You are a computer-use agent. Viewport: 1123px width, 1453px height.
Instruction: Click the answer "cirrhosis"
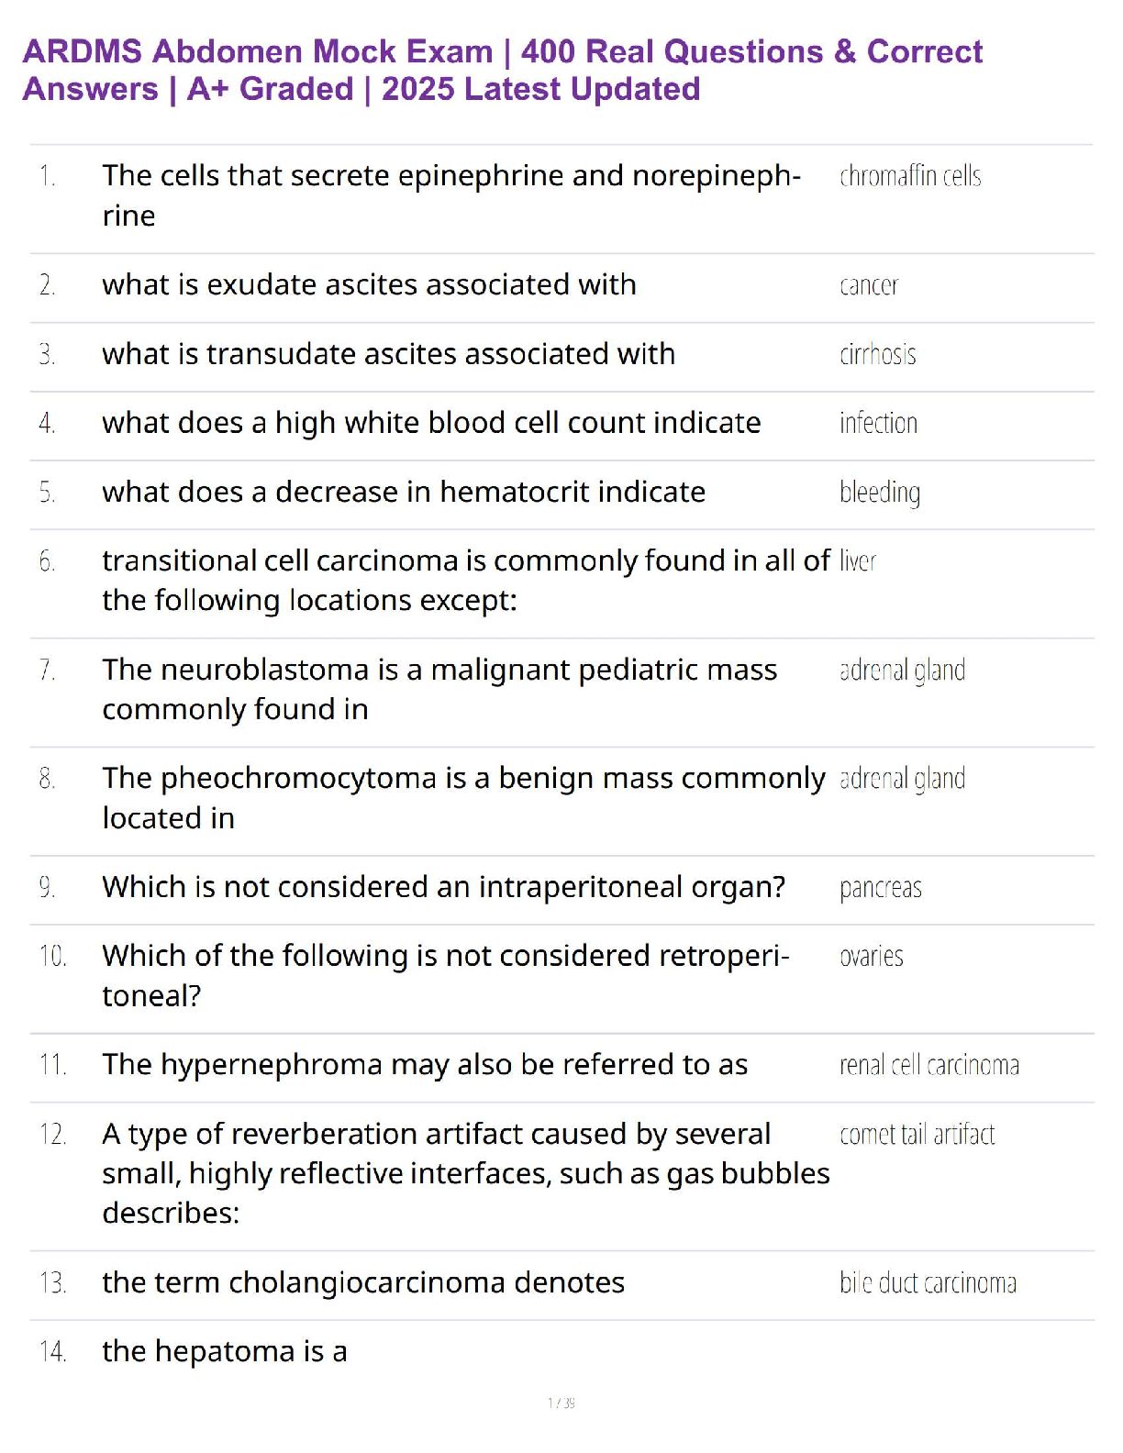click(877, 355)
